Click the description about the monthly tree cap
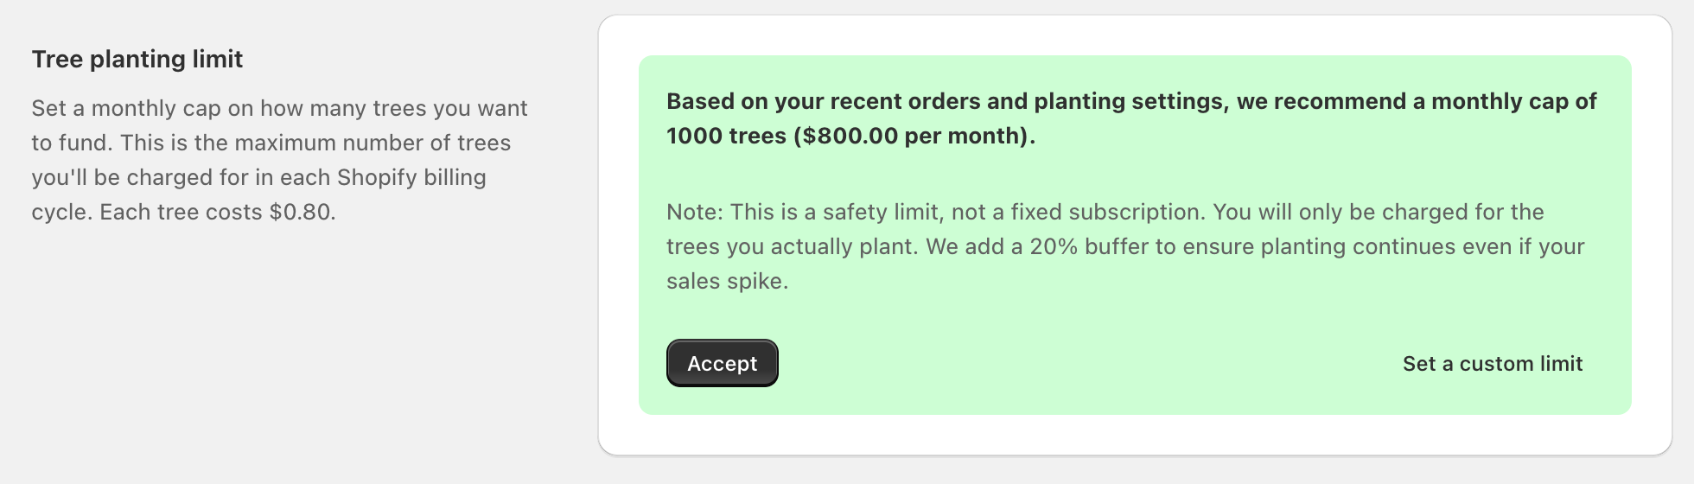1694x484 pixels. point(278,160)
